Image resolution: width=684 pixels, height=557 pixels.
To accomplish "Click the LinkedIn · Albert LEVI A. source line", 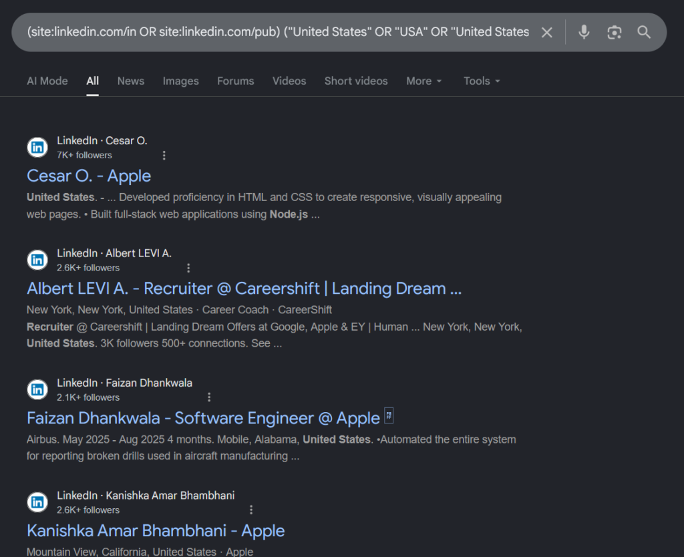I will (x=114, y=253).
